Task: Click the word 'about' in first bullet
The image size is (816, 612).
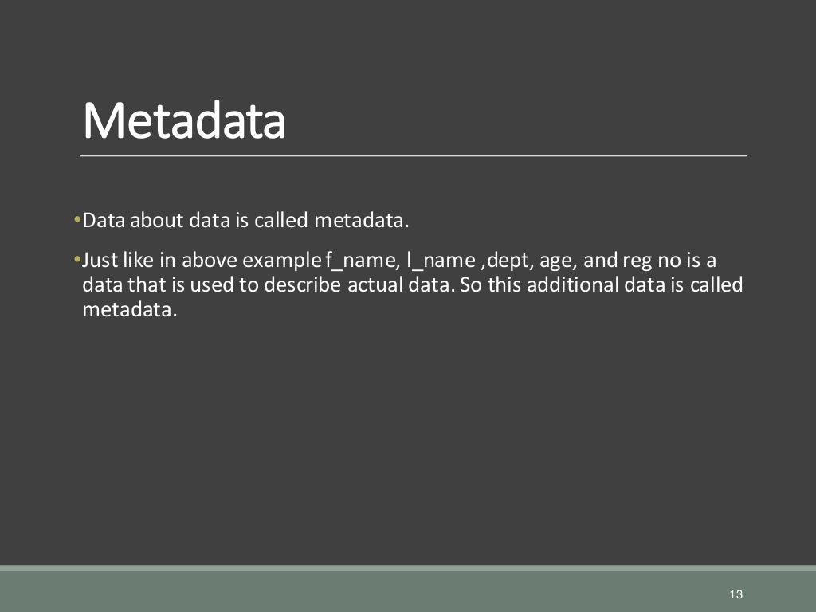Action: point(157,220)
